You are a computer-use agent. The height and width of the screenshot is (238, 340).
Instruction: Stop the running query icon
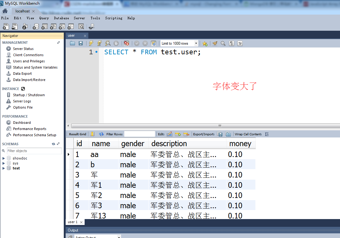[116, 43]
